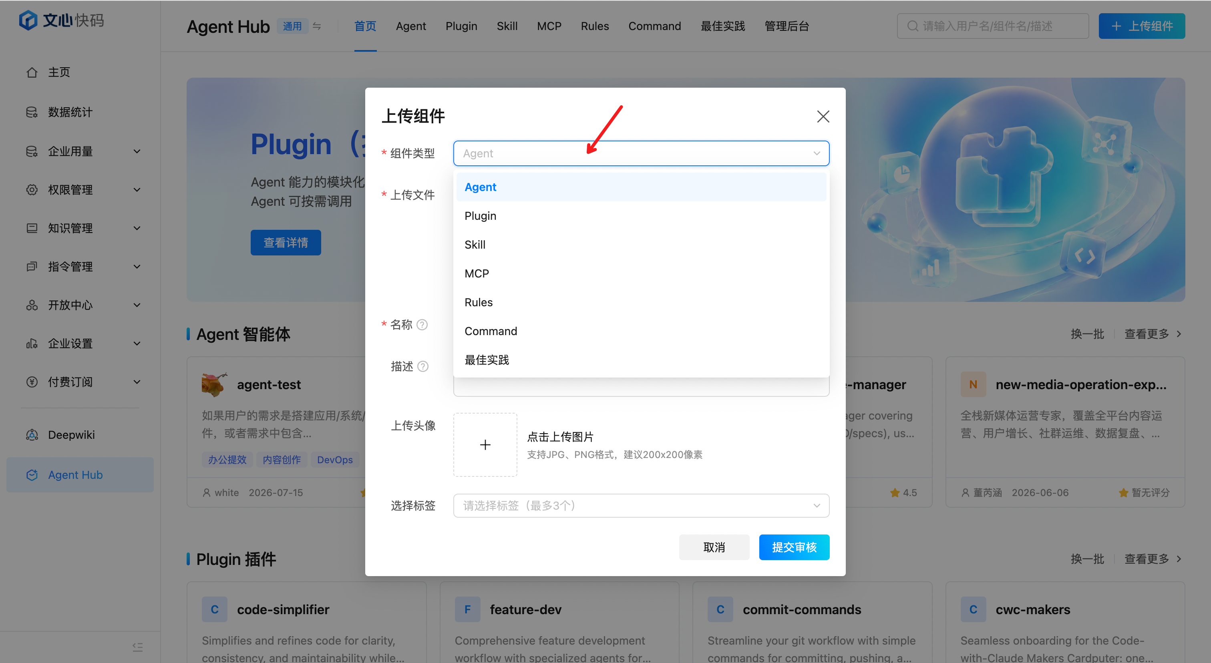This screenshot has height=663, width=1211.
Task: Collapse the sidebar with the bottom-left icon
Action: 137,647
